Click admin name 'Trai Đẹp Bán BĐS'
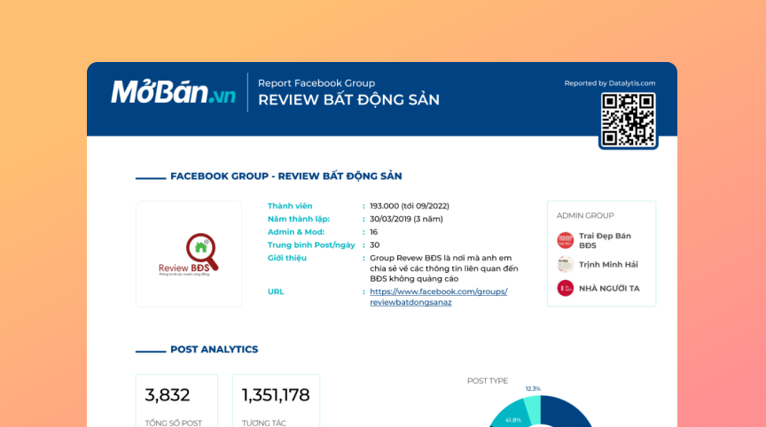Screen dimensions: 766x427 605,241
